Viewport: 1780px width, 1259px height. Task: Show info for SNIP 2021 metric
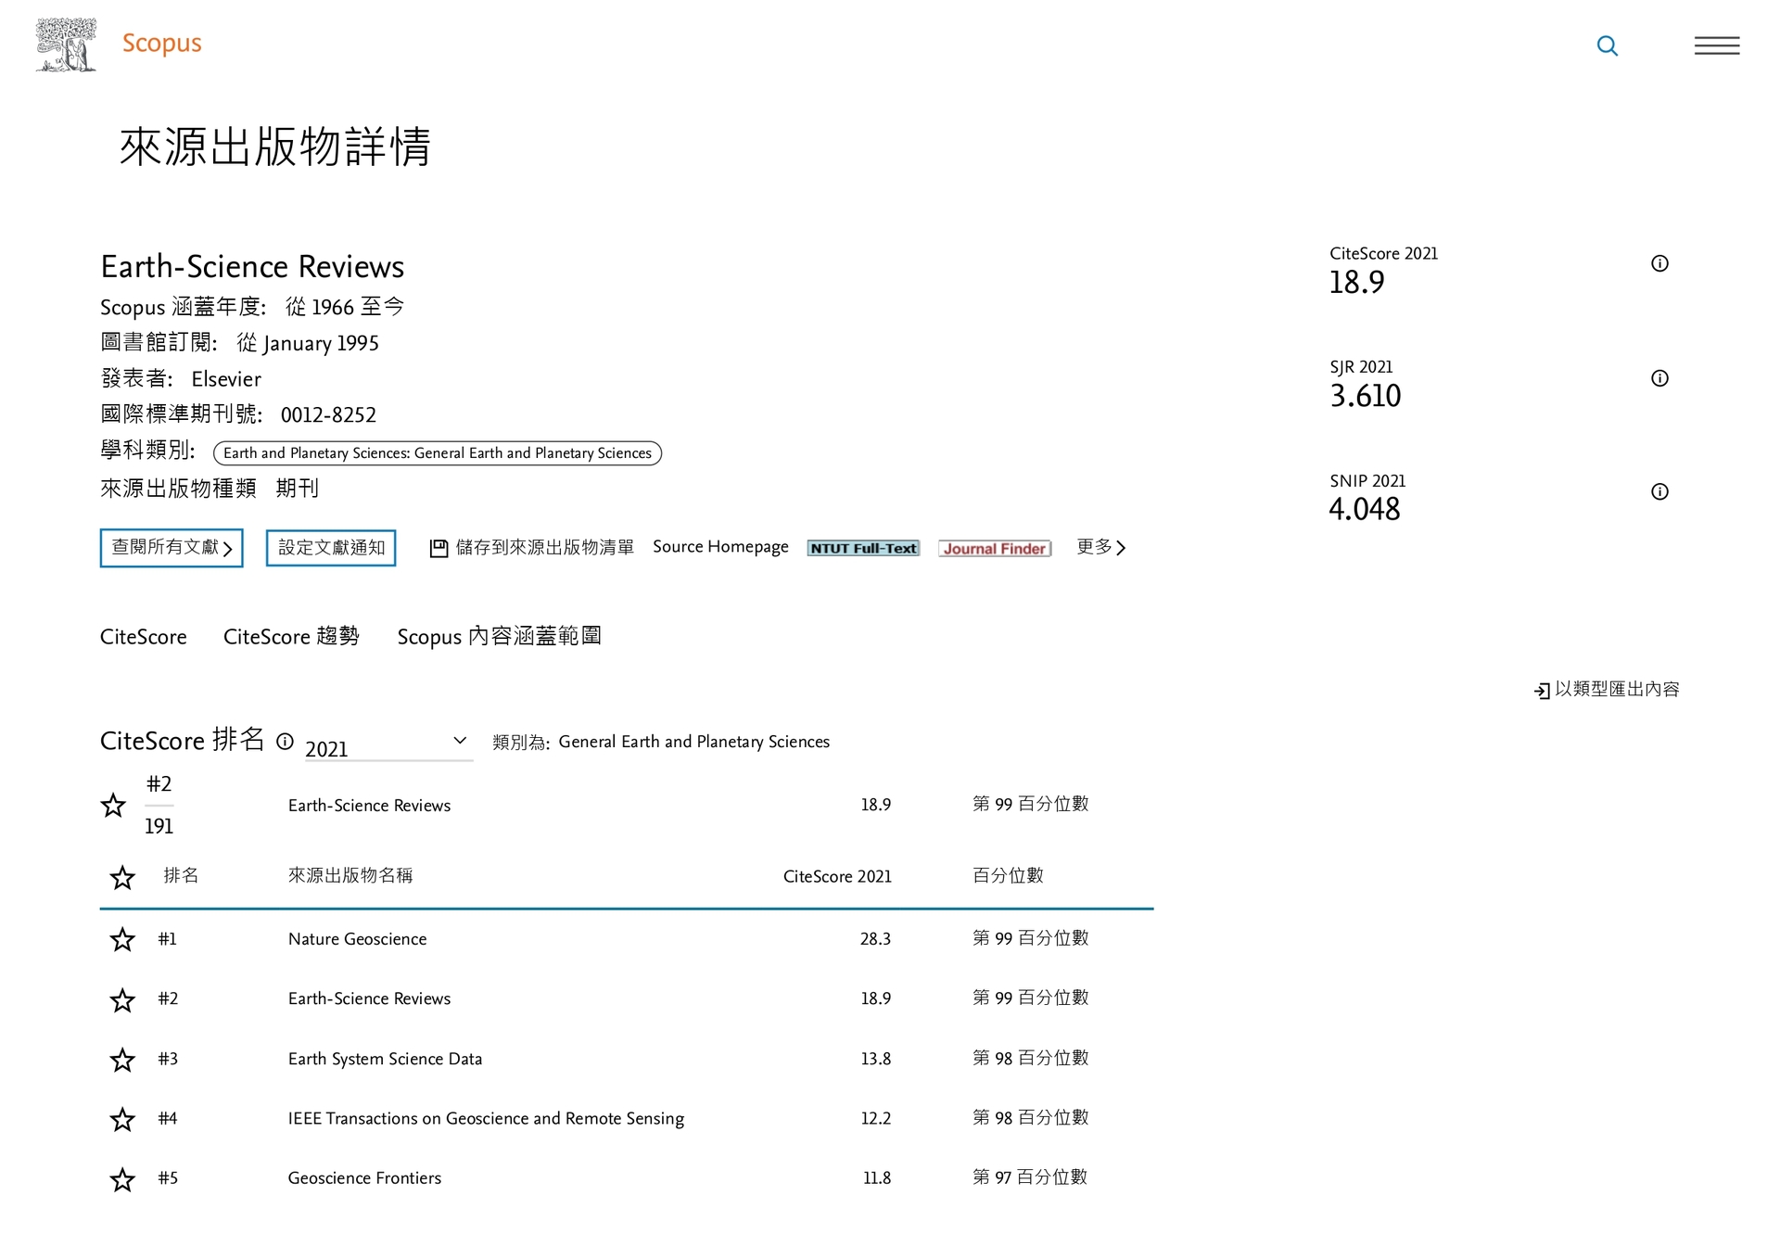(1659, 492)
